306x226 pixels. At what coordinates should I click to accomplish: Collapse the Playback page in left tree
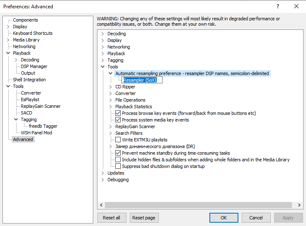tap(8, 53)
